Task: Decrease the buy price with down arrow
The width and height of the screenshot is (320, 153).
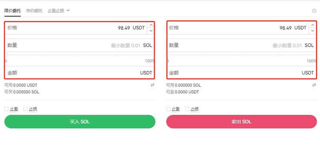Action: (151, 31)
